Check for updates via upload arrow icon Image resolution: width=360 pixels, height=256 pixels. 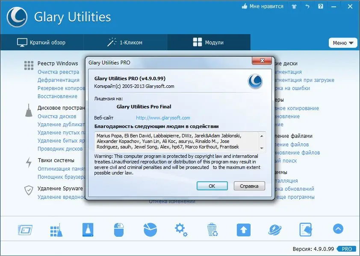click(x=243, y=229)
